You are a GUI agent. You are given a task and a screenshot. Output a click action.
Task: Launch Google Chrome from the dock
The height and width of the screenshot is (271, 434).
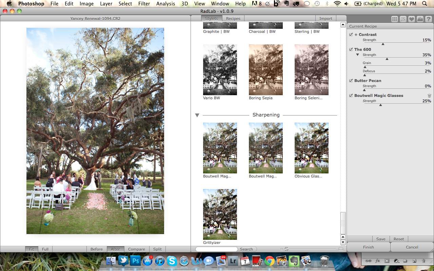click(x=270, y=261)
